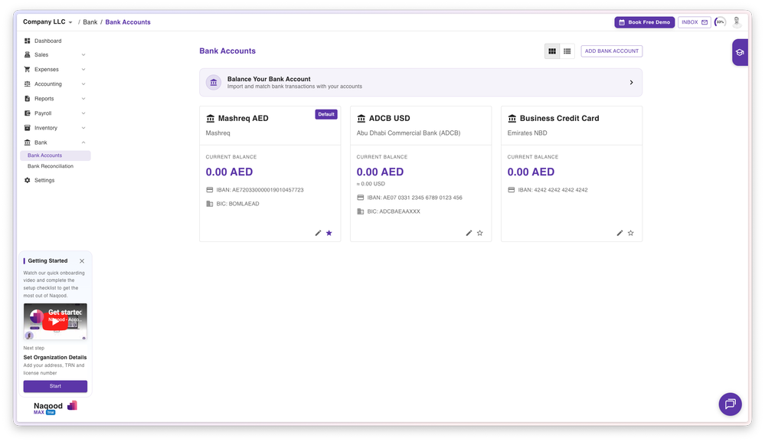Switch to list view
The height and width of the screenshot is (442, 765).
[567, 51]
